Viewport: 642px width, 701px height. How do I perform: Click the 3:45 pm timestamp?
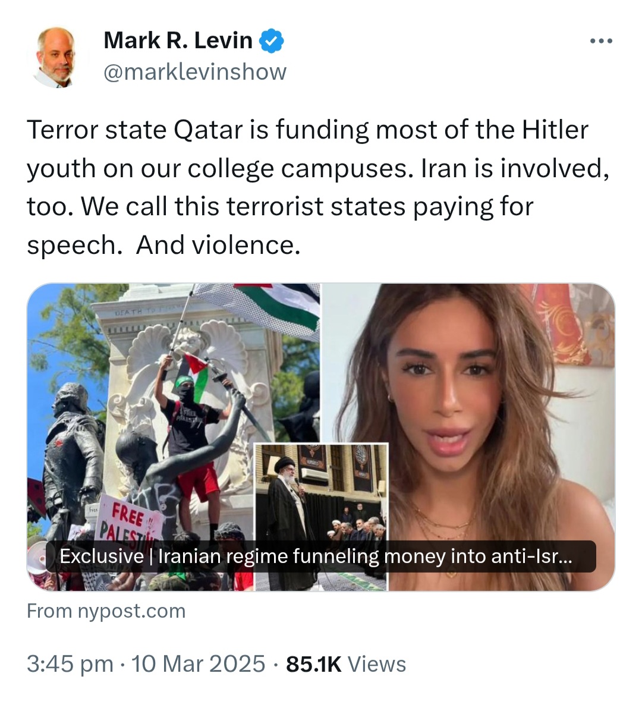(x=70, y=664)
